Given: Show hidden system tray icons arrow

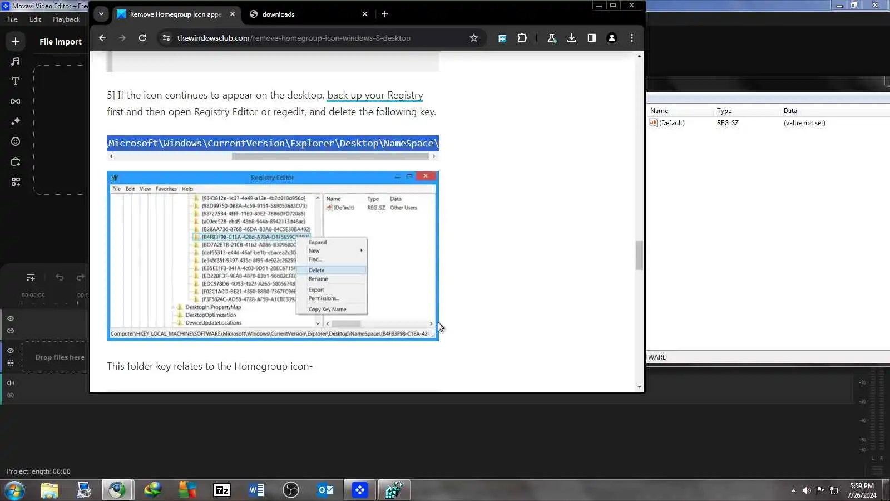Looking at the screenshot, I should [793, 490].
